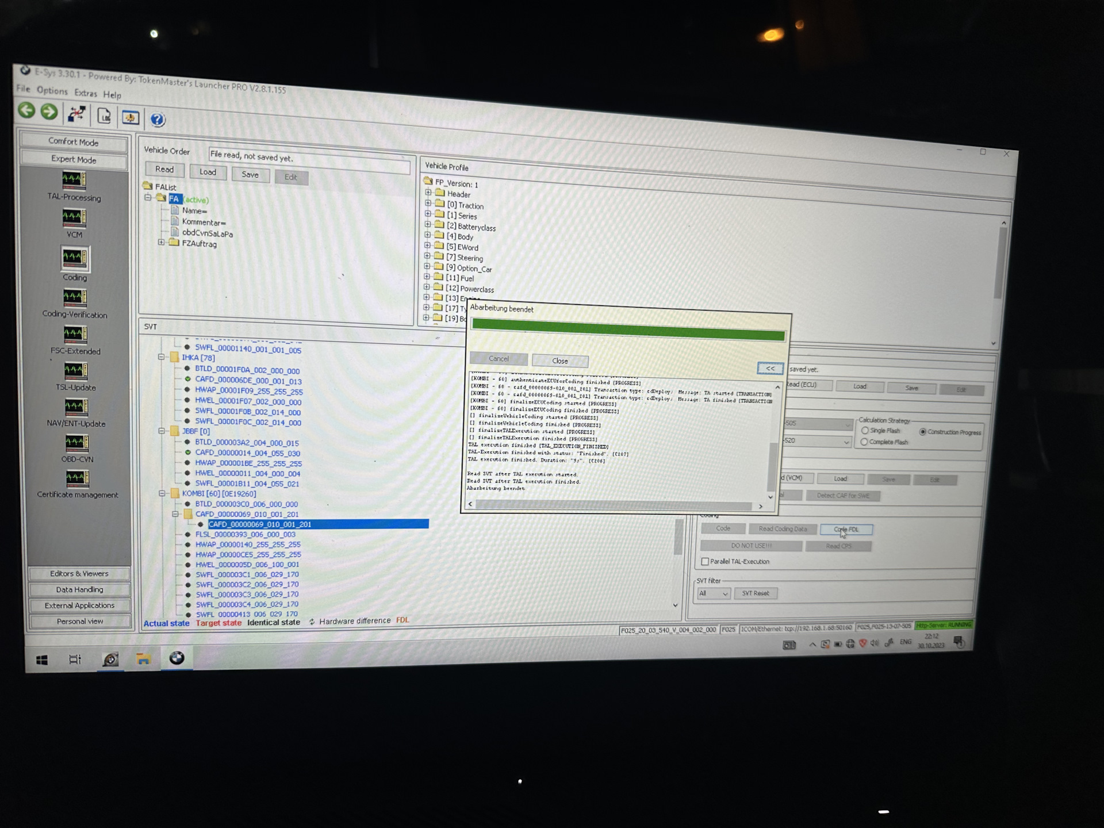Collapse the KOMBI [60] tree node
1104x828 pixels.
click(x=162, y=493)
